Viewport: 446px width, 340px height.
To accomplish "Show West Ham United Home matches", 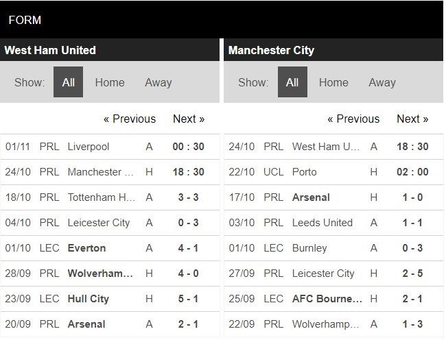I will point(110,83).
